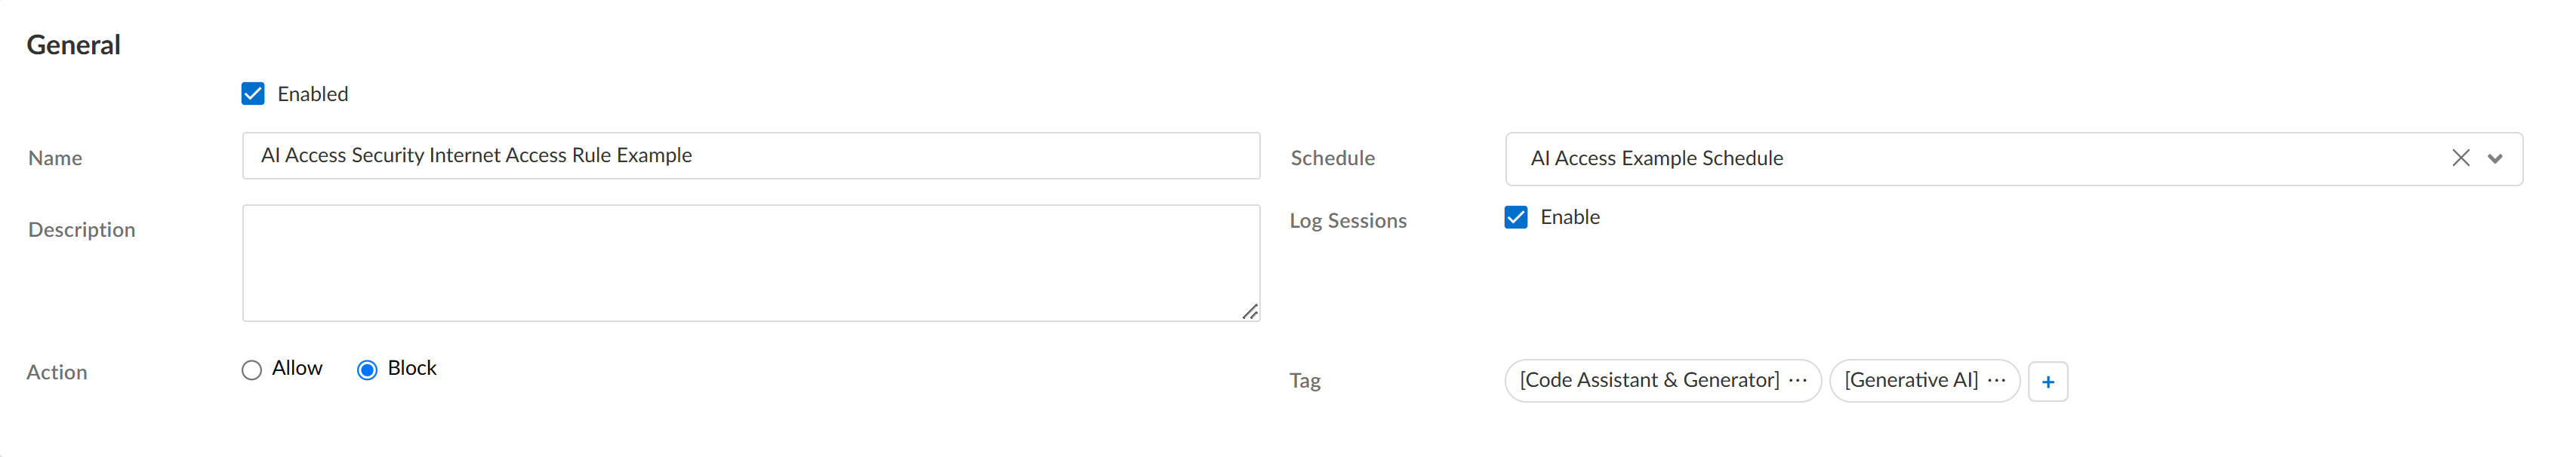Viewport: 2576px width, 457px height.
Task: Click the Log Sessions field label
Action: (1347, 220)
